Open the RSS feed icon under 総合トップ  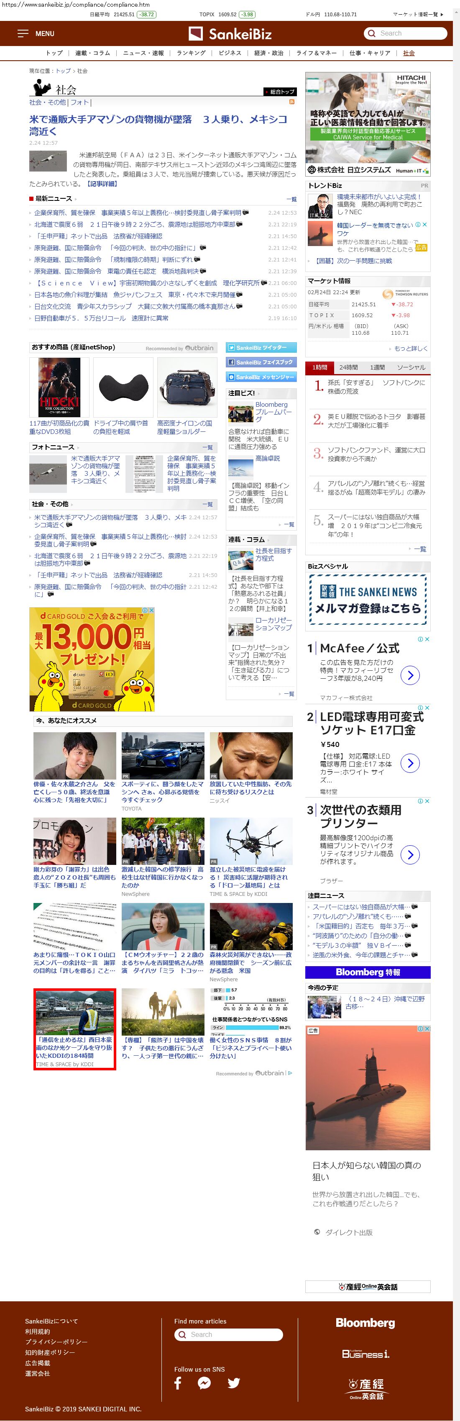(x=292, y=102)
